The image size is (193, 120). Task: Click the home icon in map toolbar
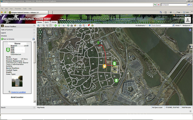pyautogui.click(x=92, y=25)
